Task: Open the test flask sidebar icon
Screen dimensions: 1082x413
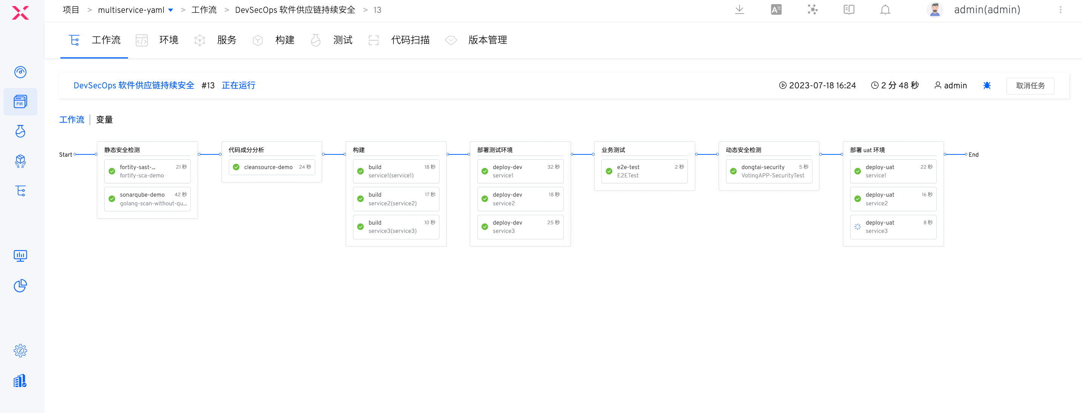Action: tap(20, 131)
